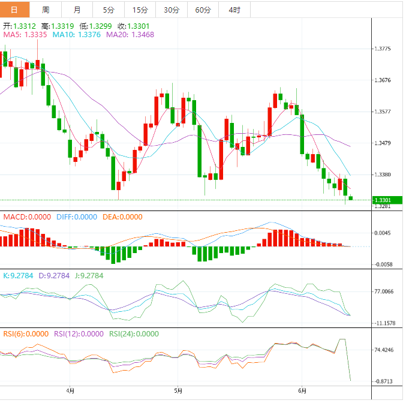Switch to the 4时 timeframe
The height and width of the screenshot is (403, 406).
234,10
